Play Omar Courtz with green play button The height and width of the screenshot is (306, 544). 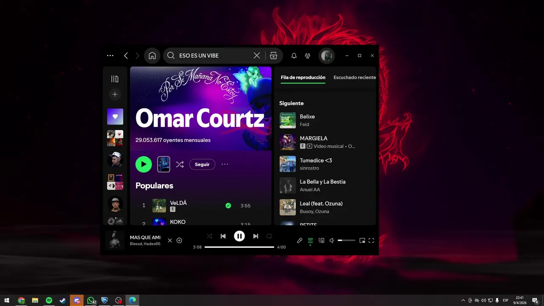144,164
